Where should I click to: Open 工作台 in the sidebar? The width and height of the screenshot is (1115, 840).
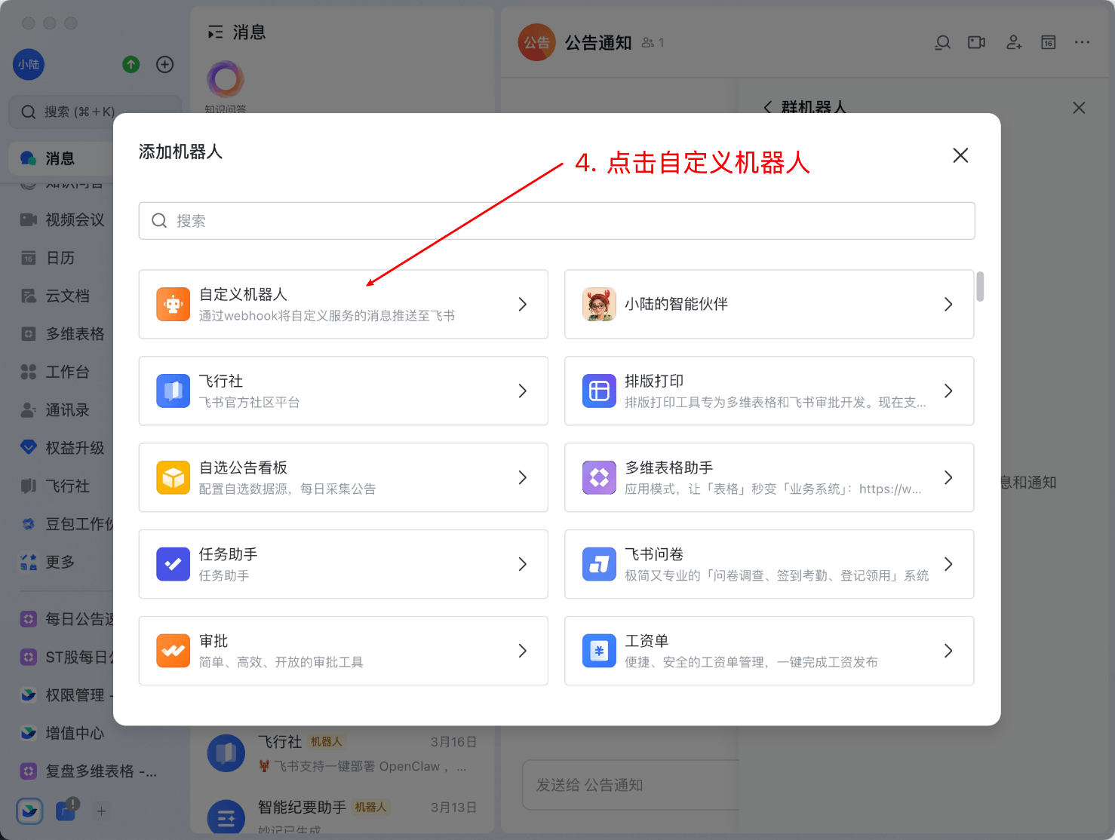coord(55,372)
